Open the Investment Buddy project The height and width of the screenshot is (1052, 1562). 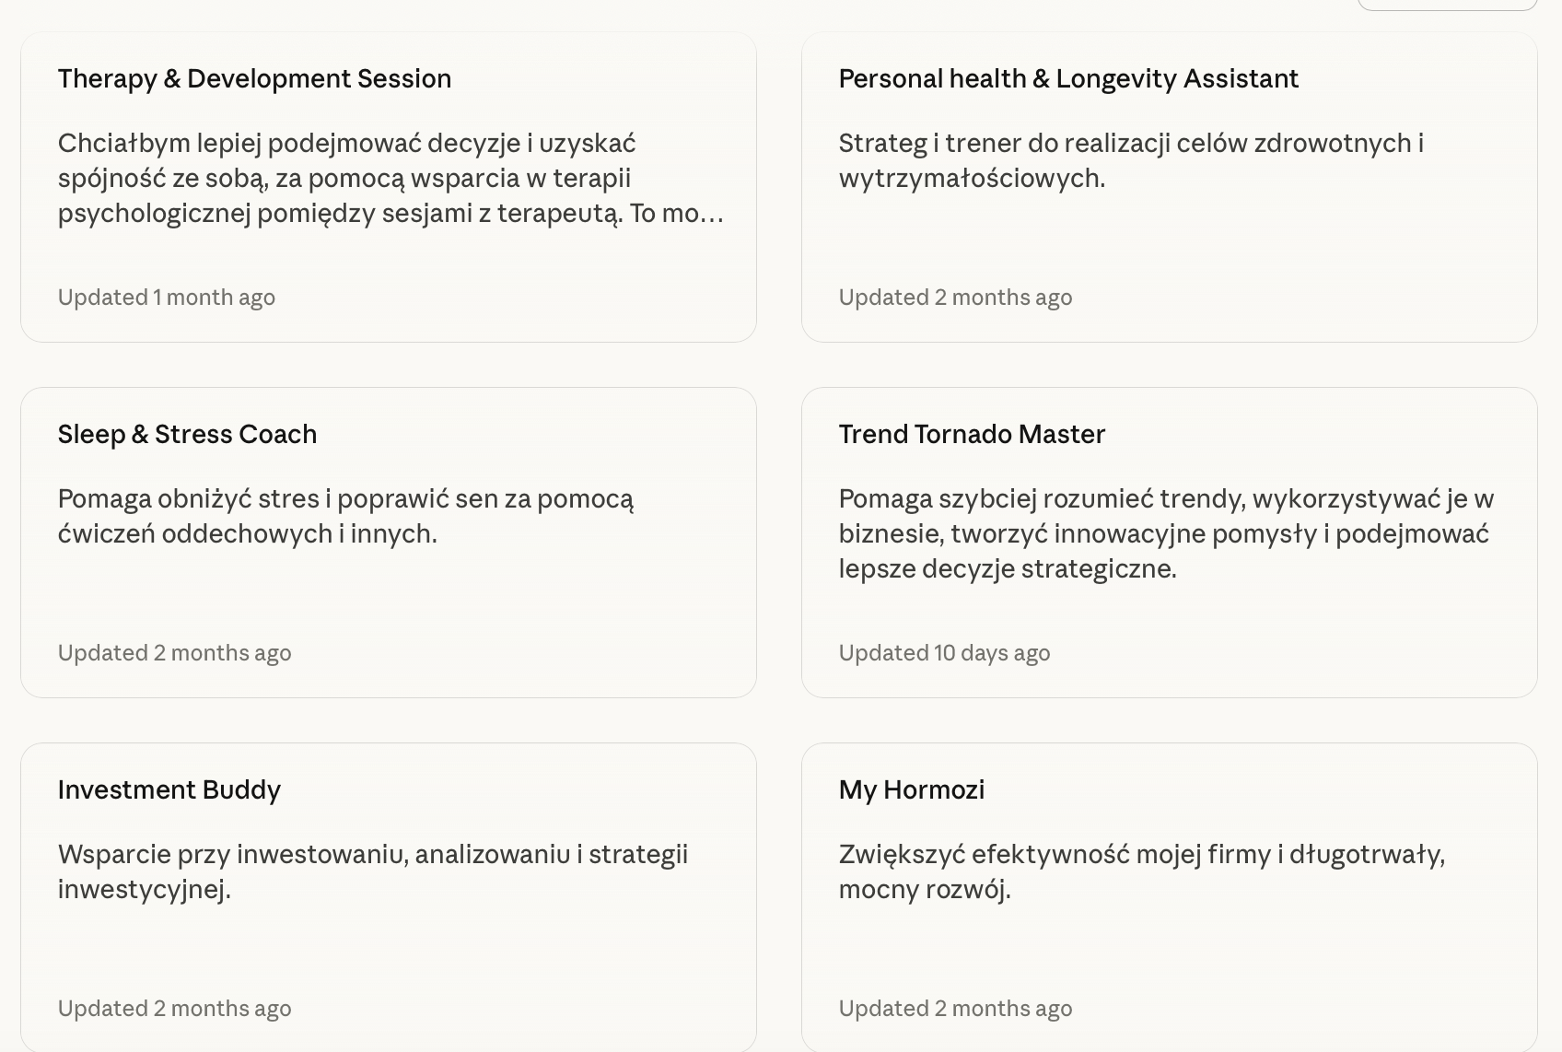[x=169, y=790]
